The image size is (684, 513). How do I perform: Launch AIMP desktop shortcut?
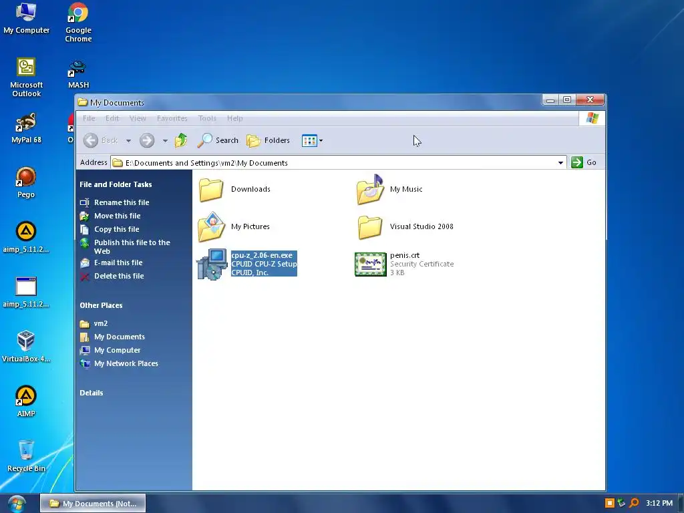[26, 401]
